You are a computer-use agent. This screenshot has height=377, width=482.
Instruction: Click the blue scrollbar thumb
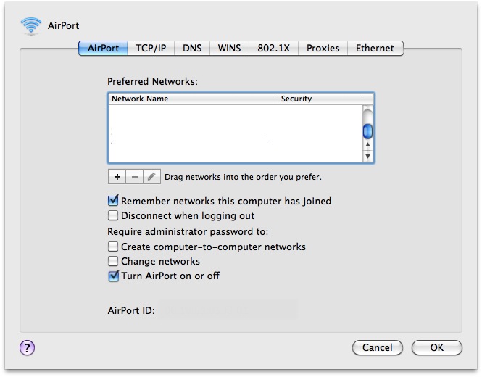pos(367,131)
